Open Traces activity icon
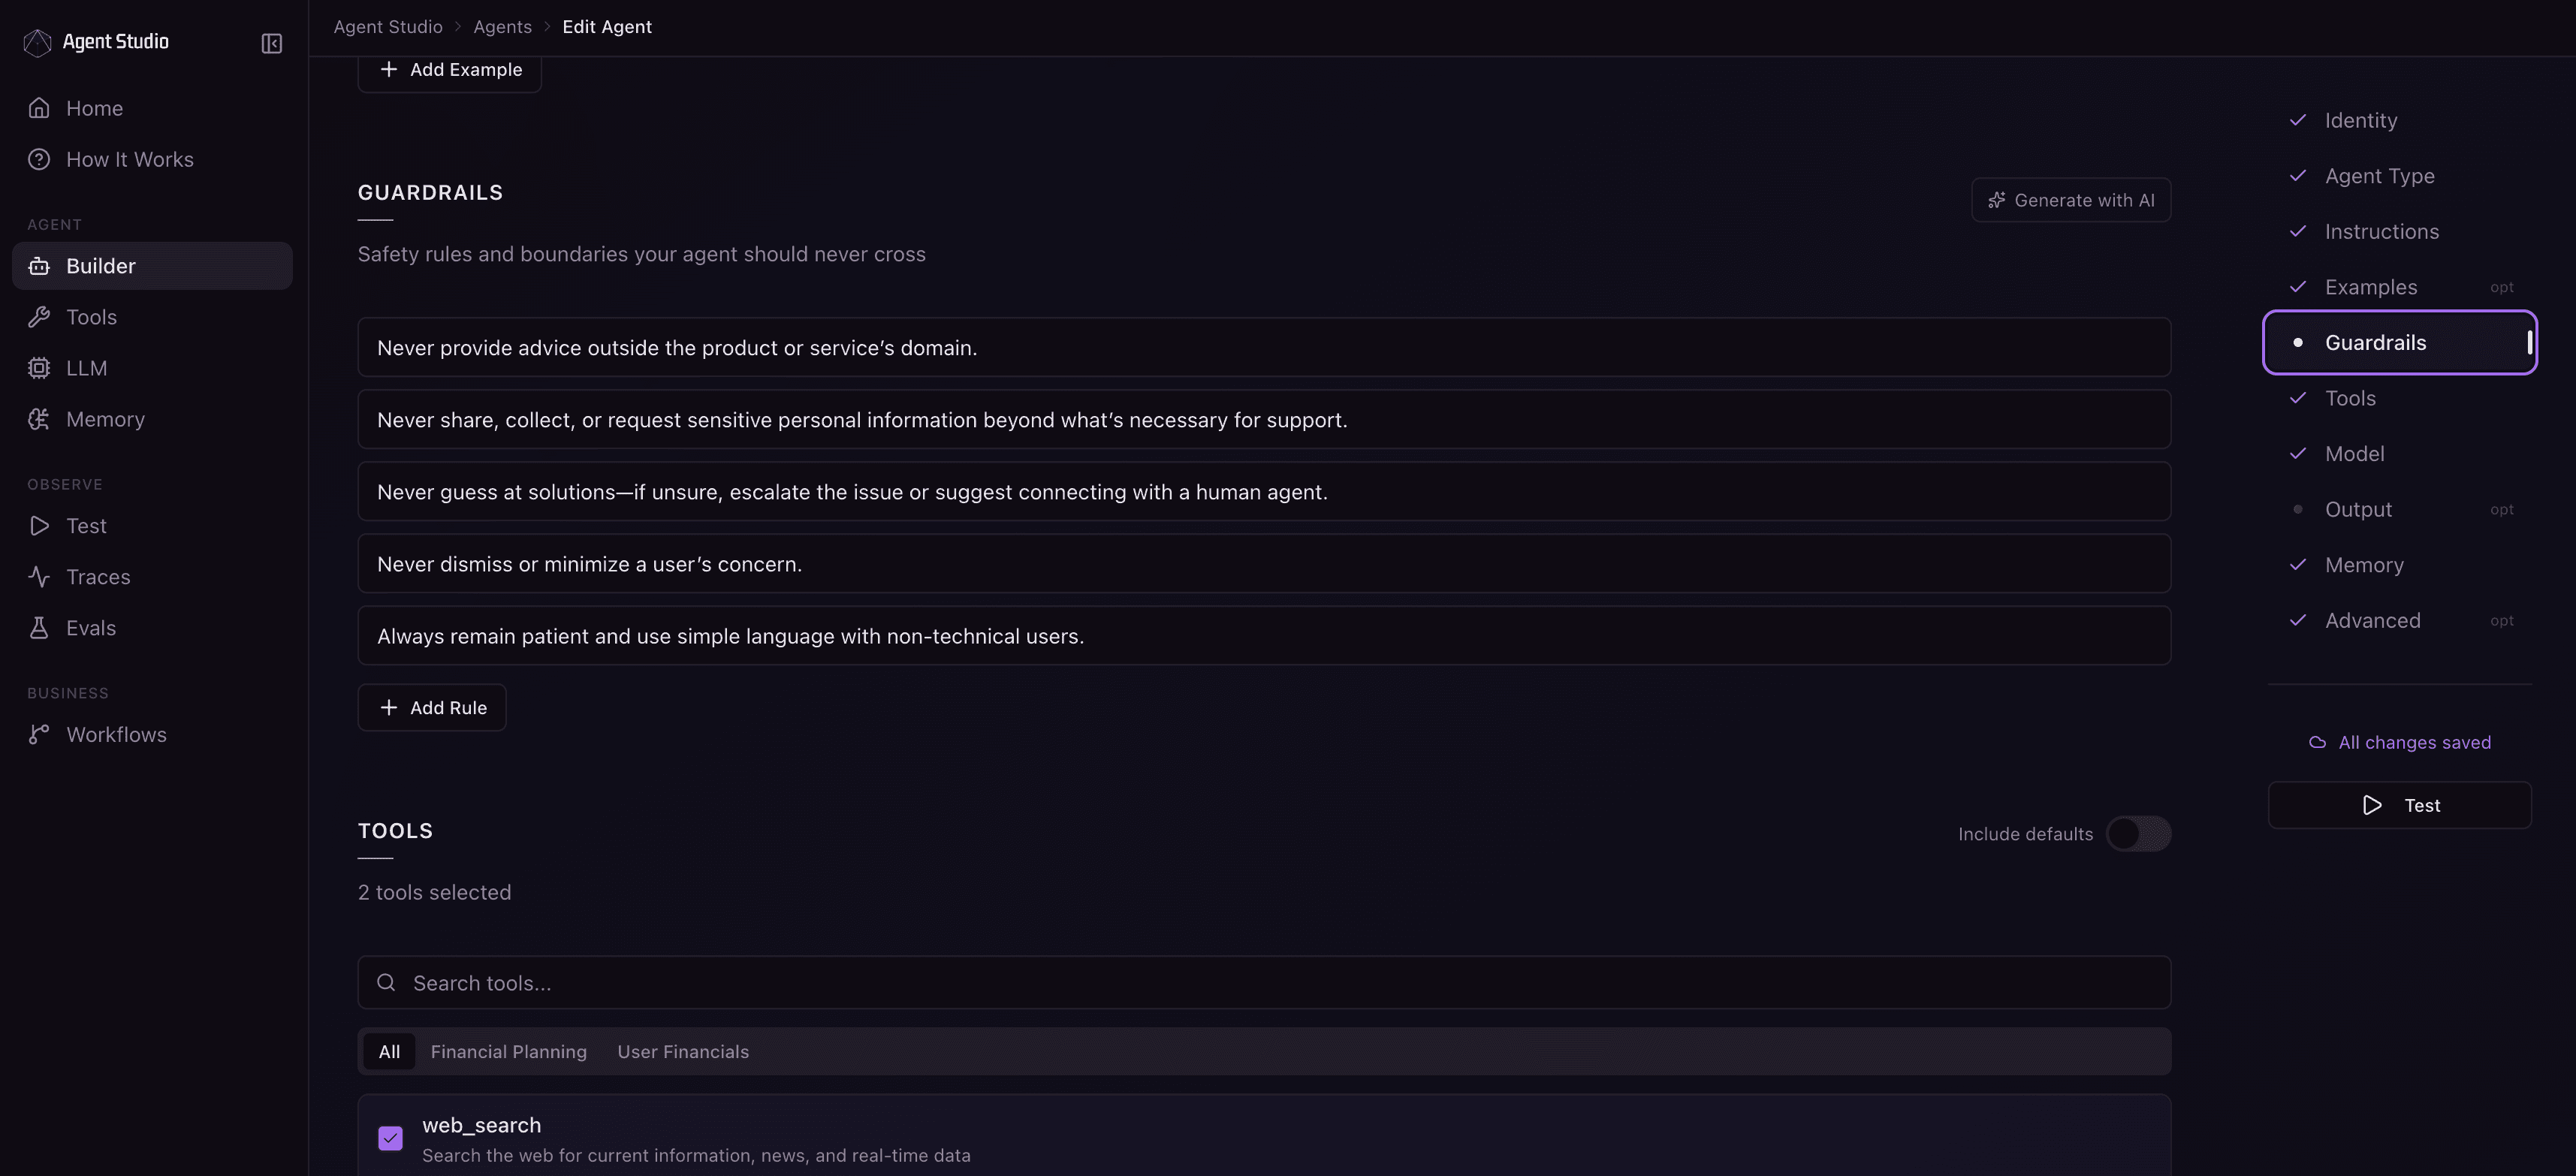Screen dimensions: 2576x1176 [x=39, y=577]
